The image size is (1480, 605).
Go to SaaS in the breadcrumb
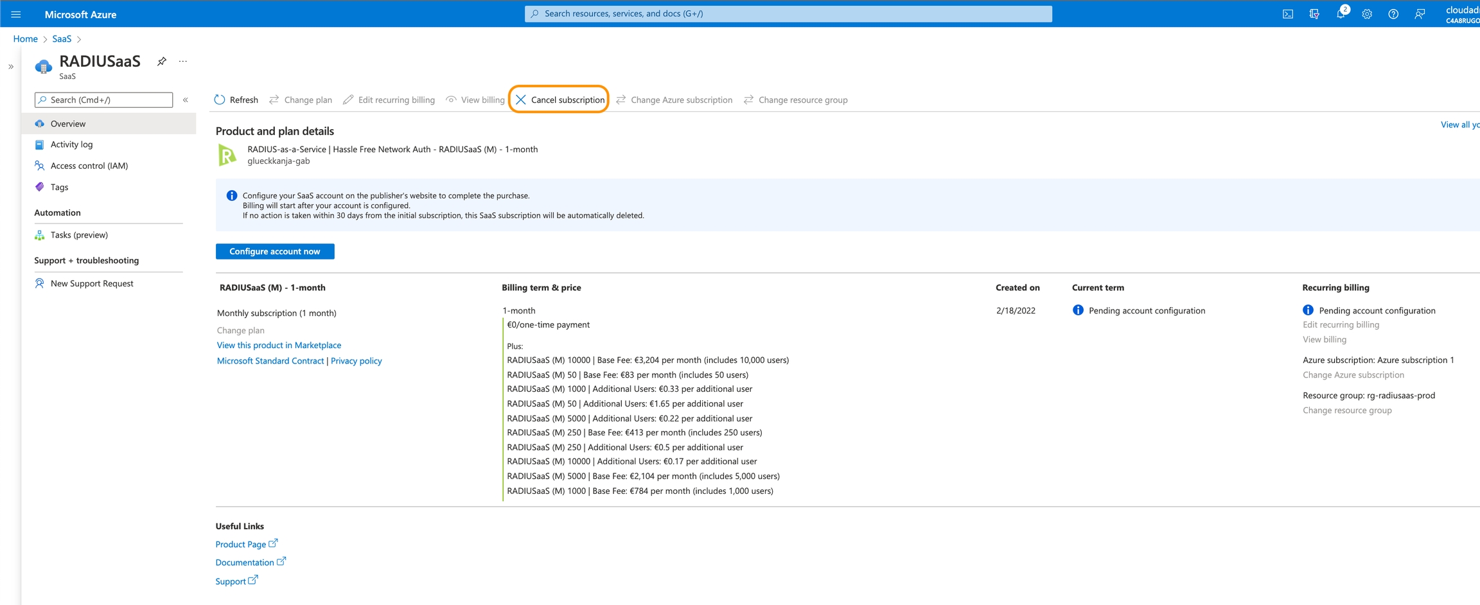click(62, 39)
